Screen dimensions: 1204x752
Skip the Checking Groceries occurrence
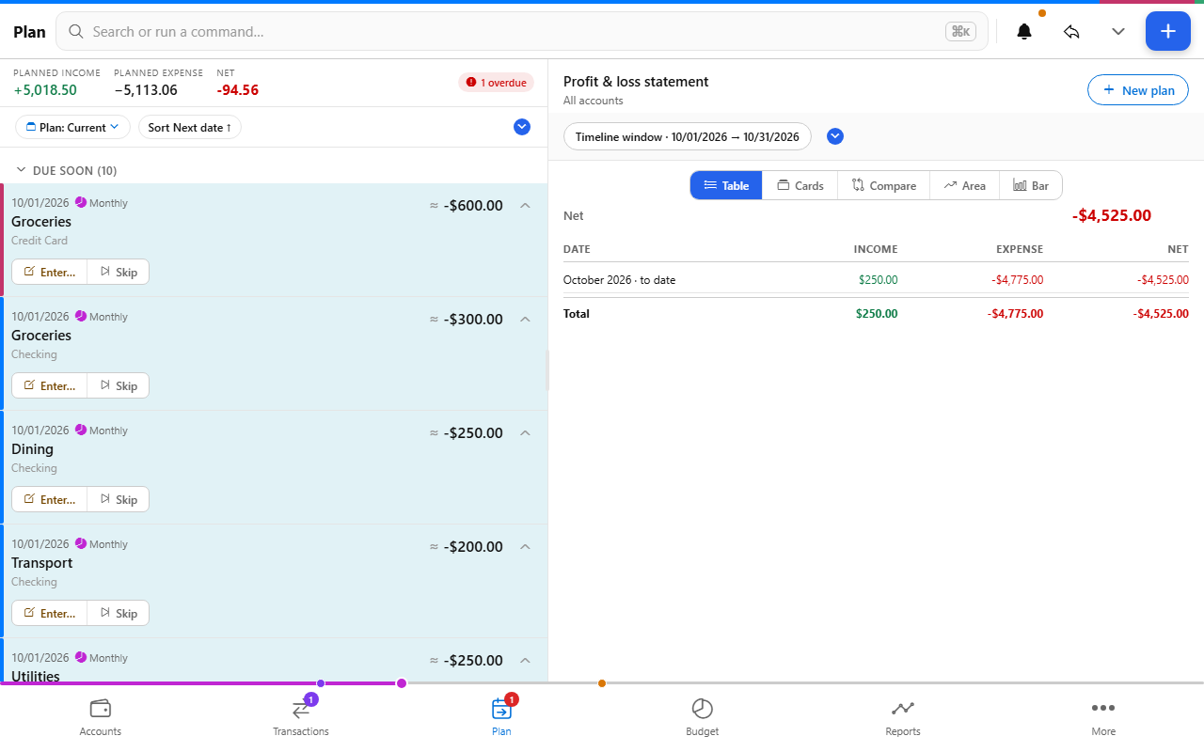pyautogui.click(x=119, y=385)
